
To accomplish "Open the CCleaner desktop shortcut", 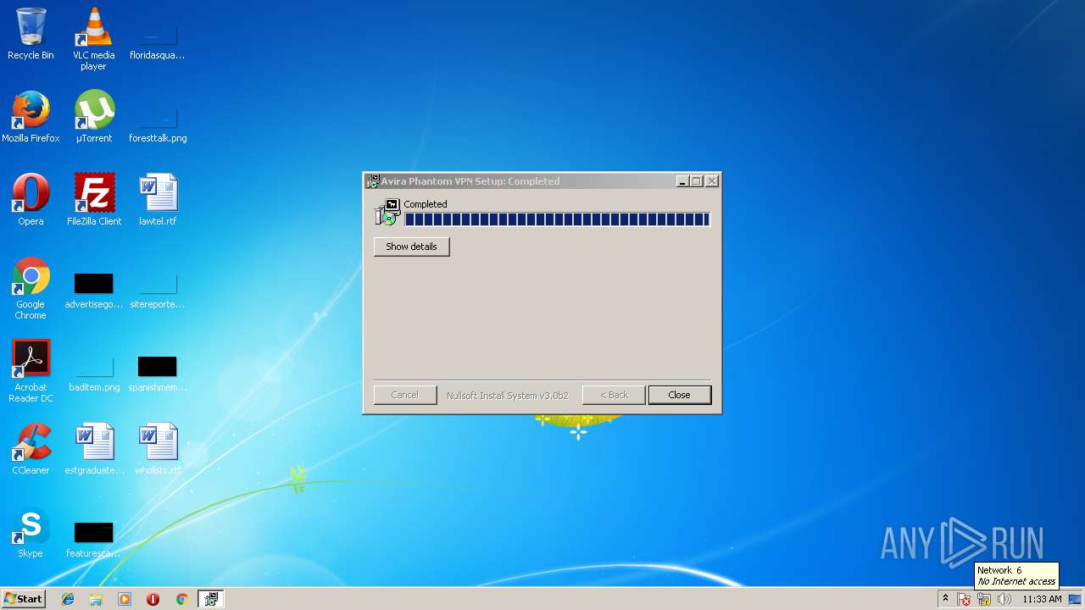I will coord(31,449).
